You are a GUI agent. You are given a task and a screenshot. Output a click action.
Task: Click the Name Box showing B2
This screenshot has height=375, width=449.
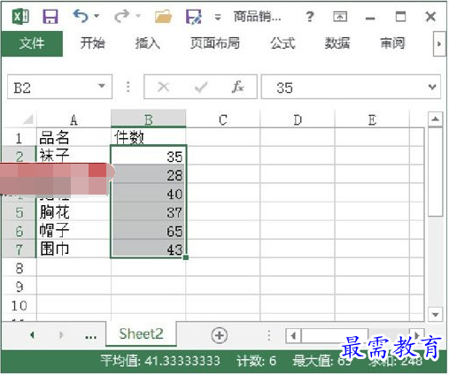[x=59, y=87]
